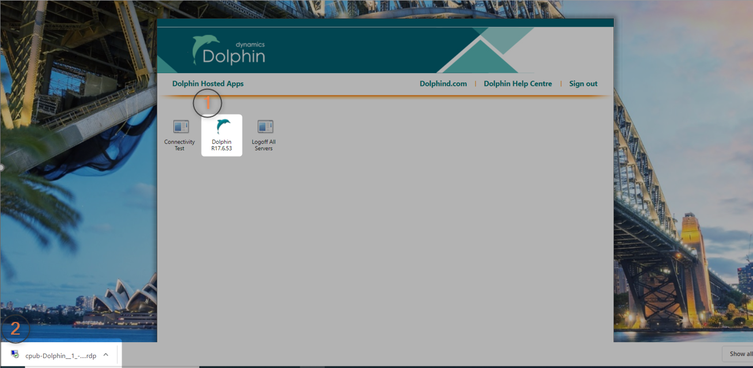Viewport: 753px width, 368px height.
Task: Open the Dolphin Help Centre link
Action: click(518, 84)
